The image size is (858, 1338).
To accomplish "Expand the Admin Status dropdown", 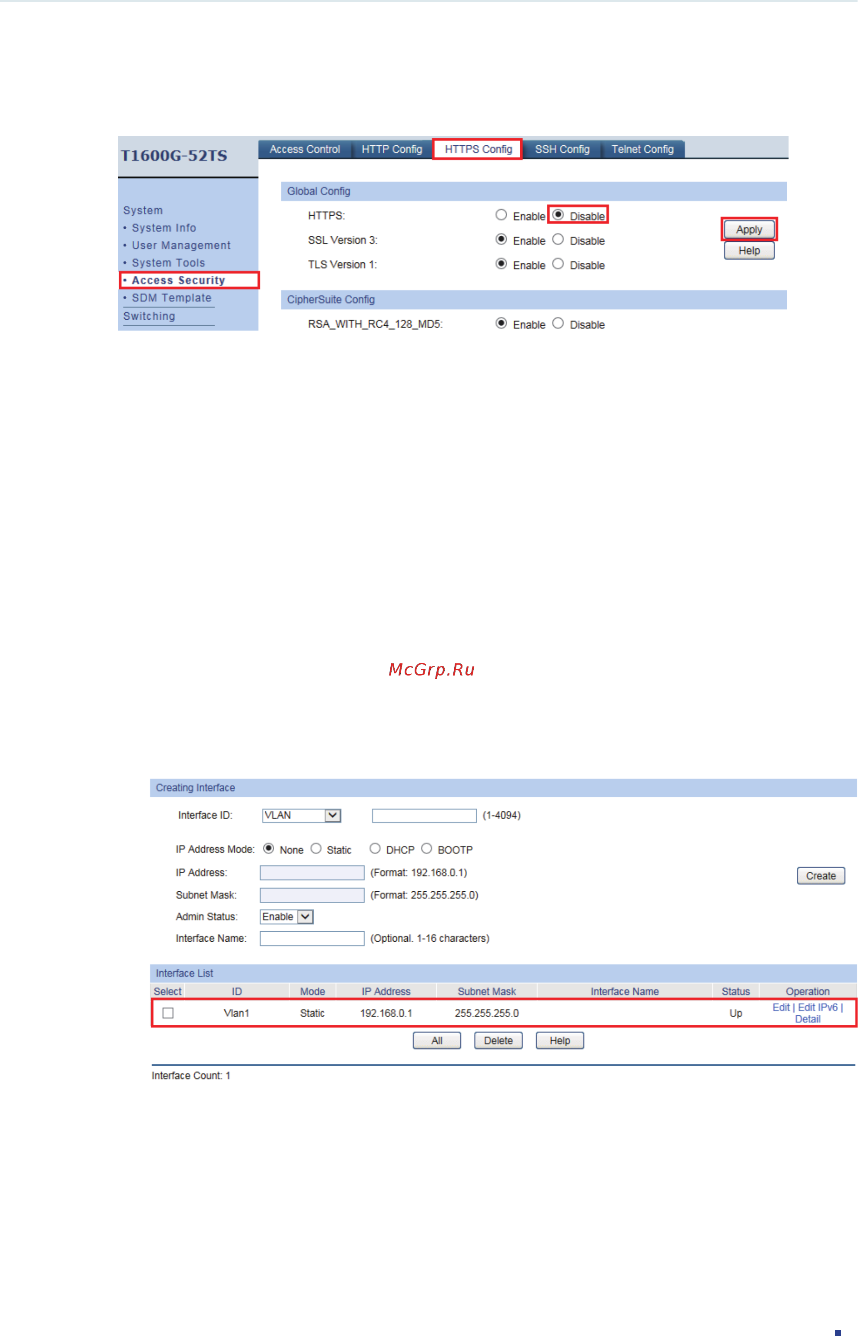I will [x=287, y=917].
